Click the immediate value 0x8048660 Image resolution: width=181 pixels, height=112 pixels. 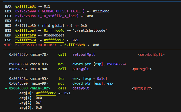116,64
